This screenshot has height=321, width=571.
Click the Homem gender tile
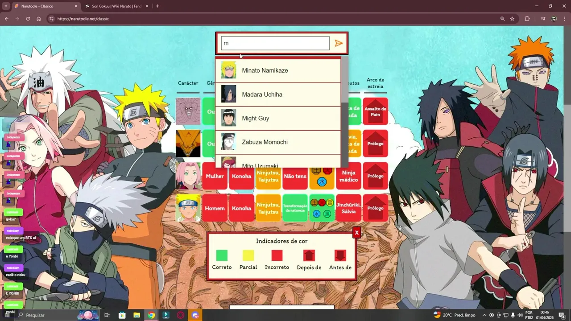tap(215, 208)
